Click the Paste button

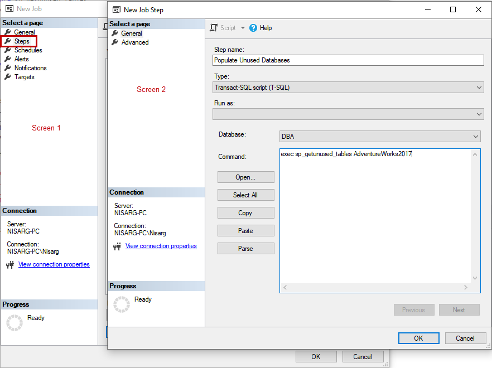[x=245, y=231]
